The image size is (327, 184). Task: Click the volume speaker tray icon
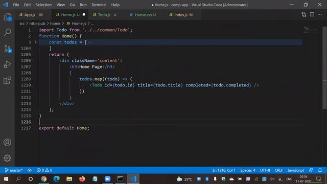click(272, 179)
